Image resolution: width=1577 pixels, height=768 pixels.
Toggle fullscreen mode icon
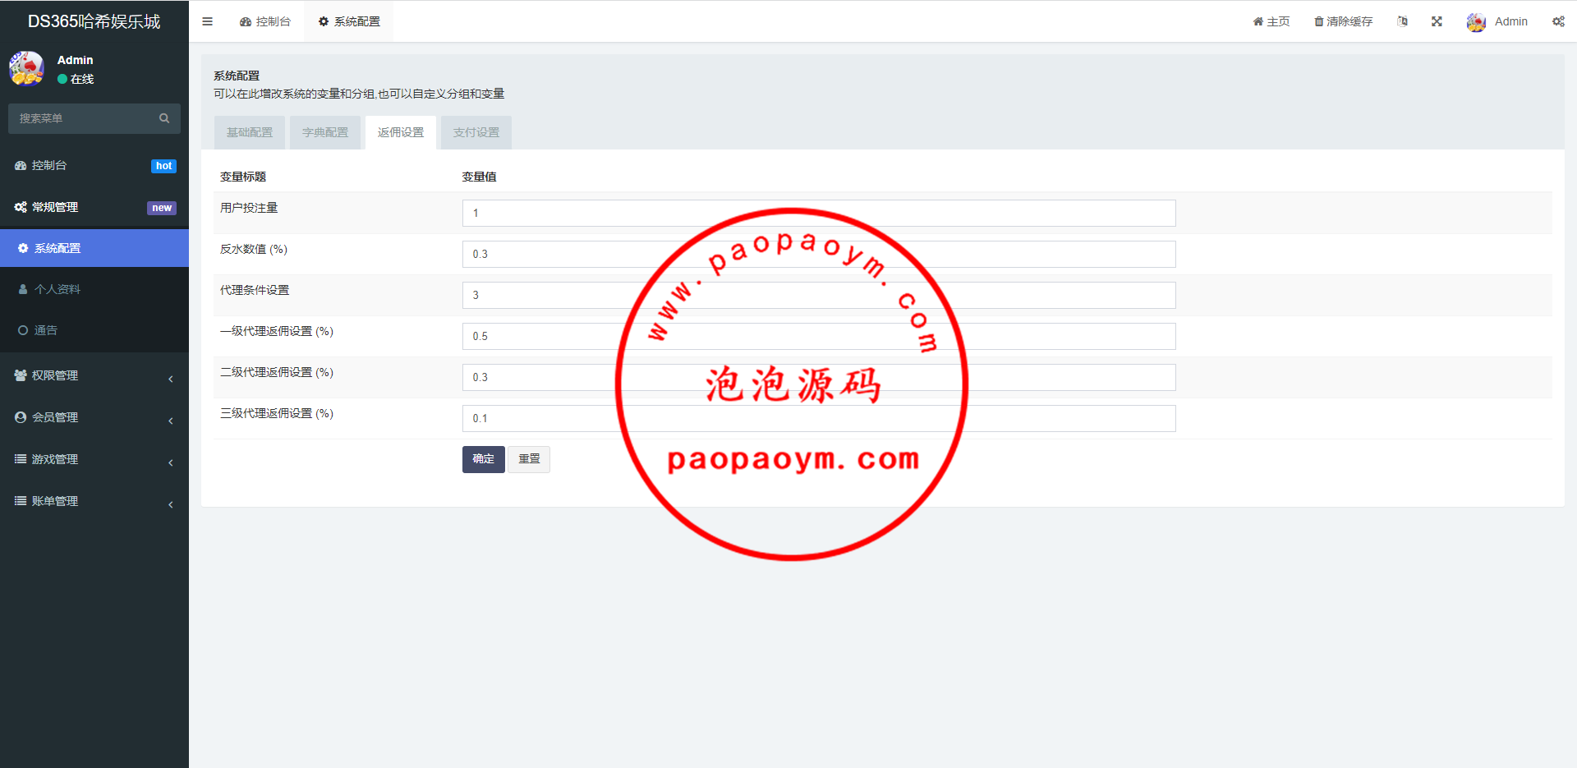[1437, 21]
